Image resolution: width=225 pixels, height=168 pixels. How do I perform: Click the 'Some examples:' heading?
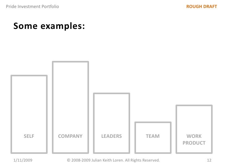(x=49, y=27)
